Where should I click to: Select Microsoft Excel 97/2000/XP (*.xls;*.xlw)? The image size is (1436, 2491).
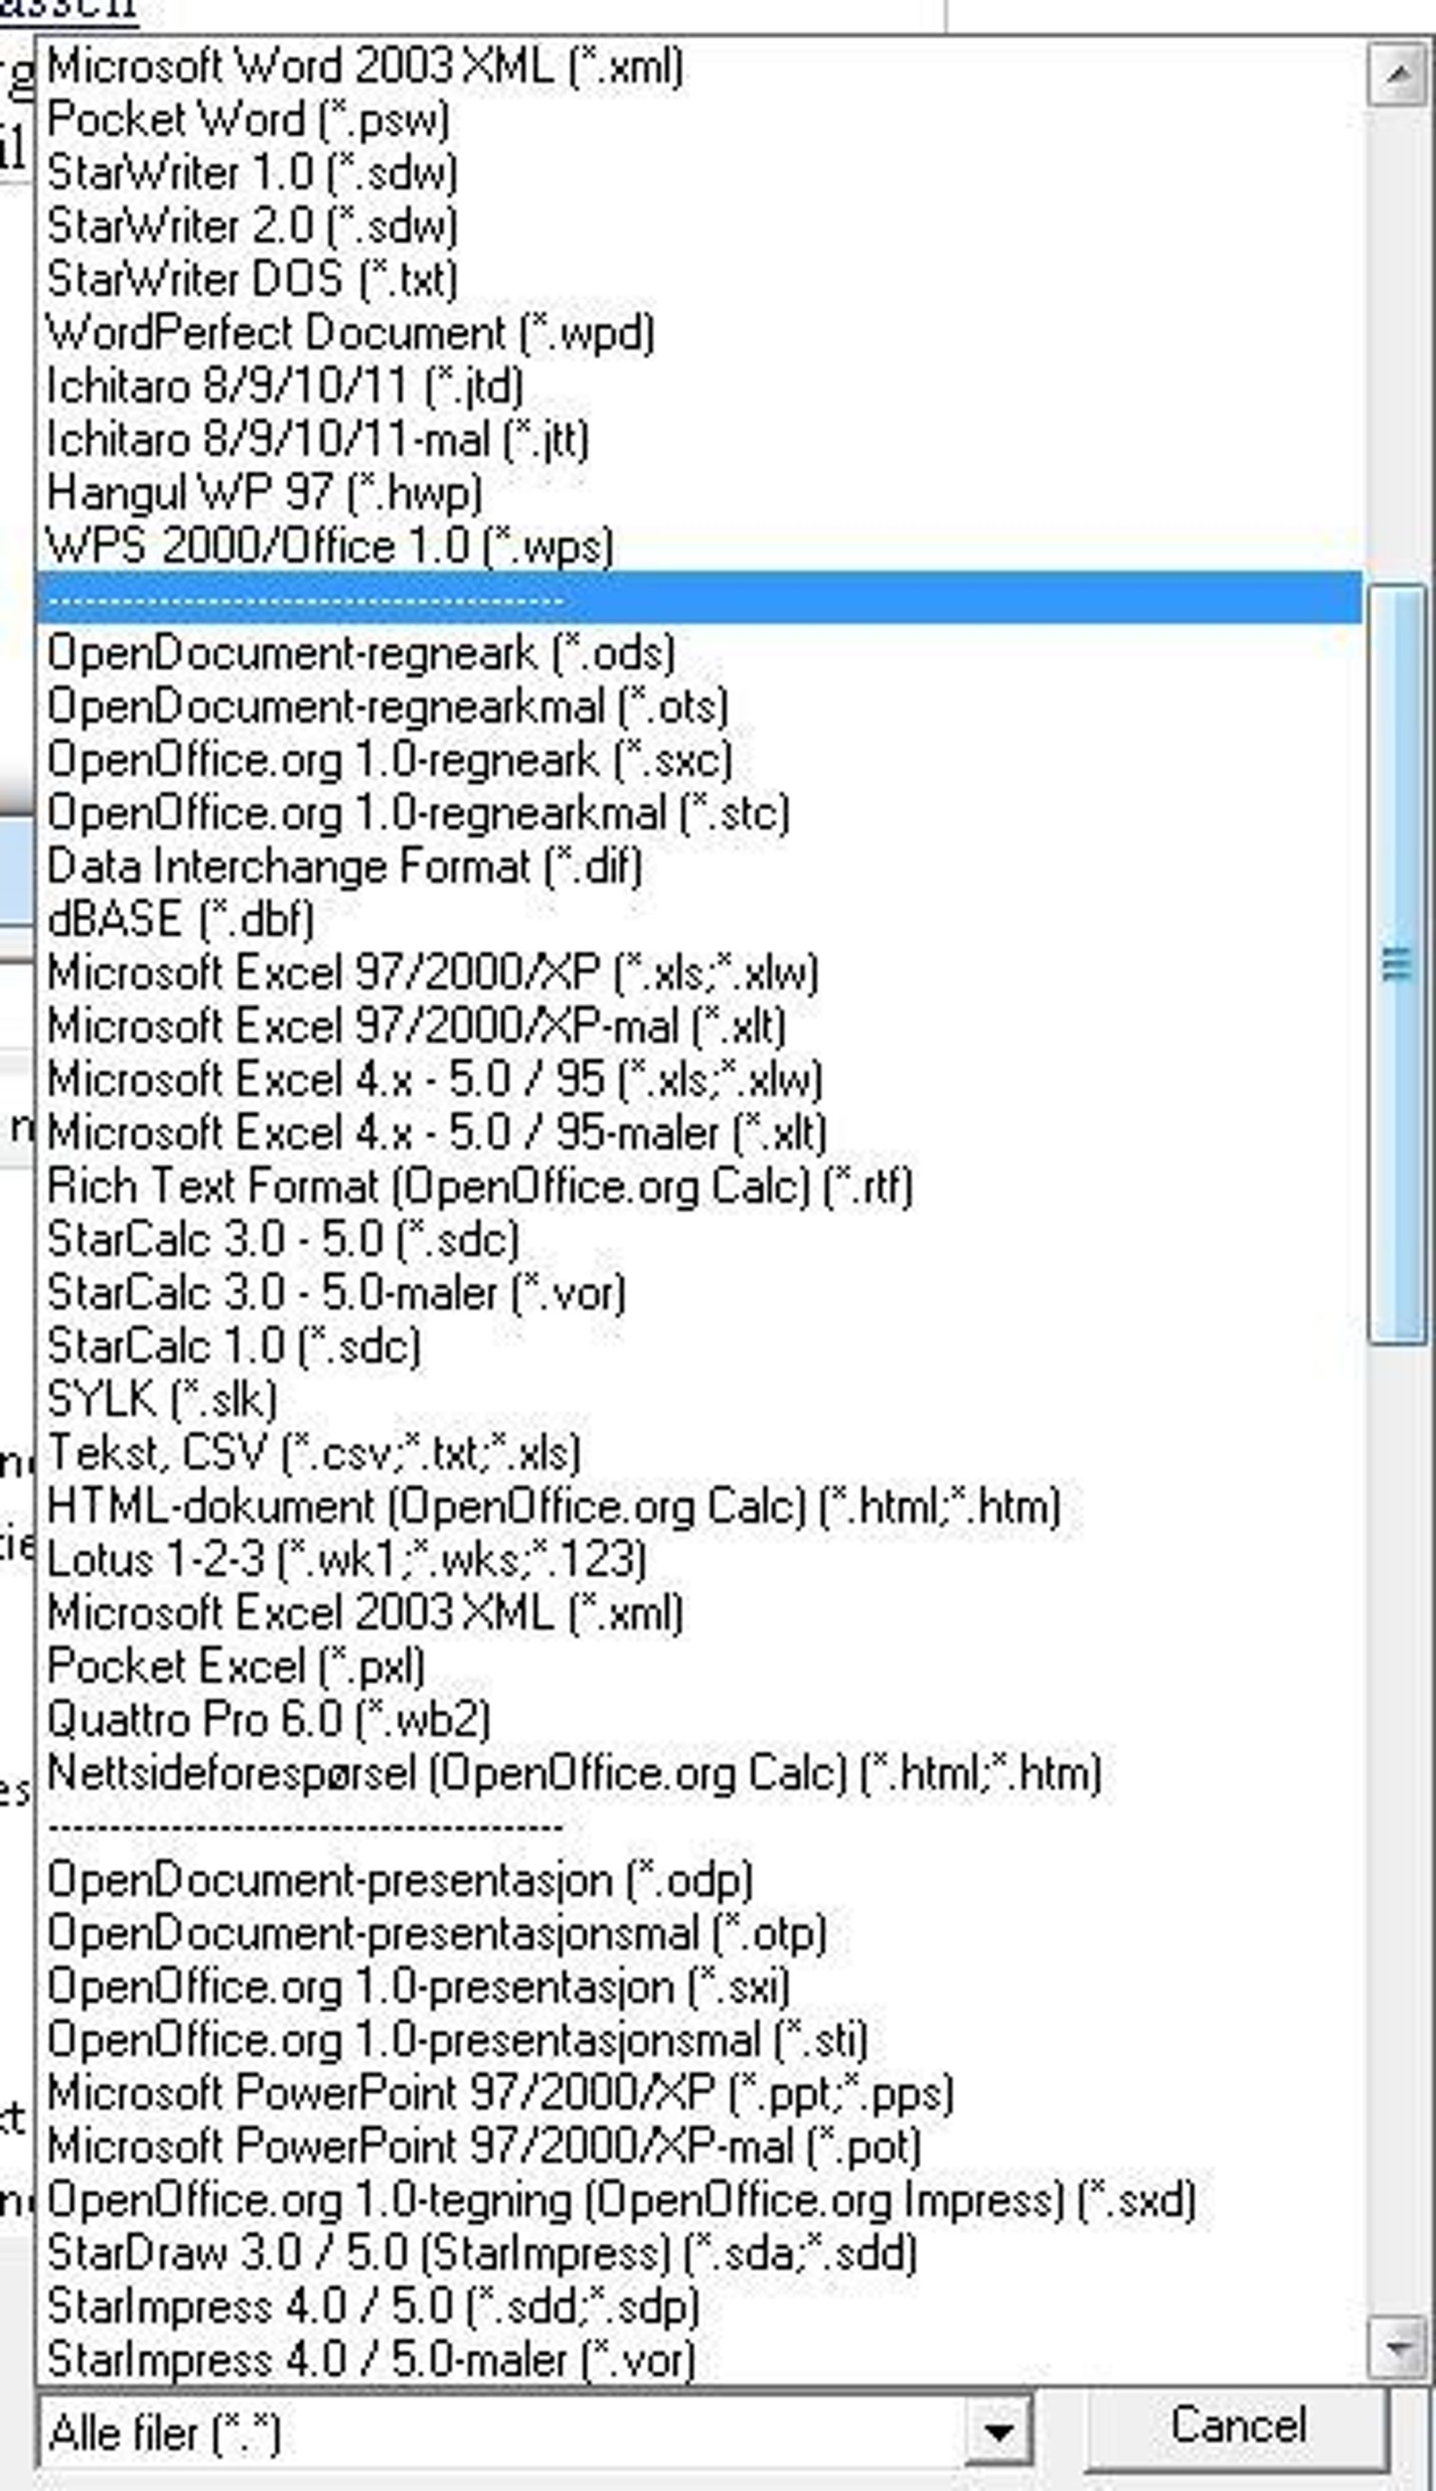tap(700, 973)
